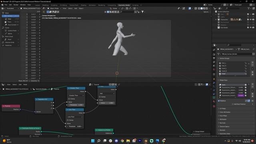This screenshot has height=144, width=256.
Task: Adjust the purple highlighted shape key value
Action: coord(241,96)
